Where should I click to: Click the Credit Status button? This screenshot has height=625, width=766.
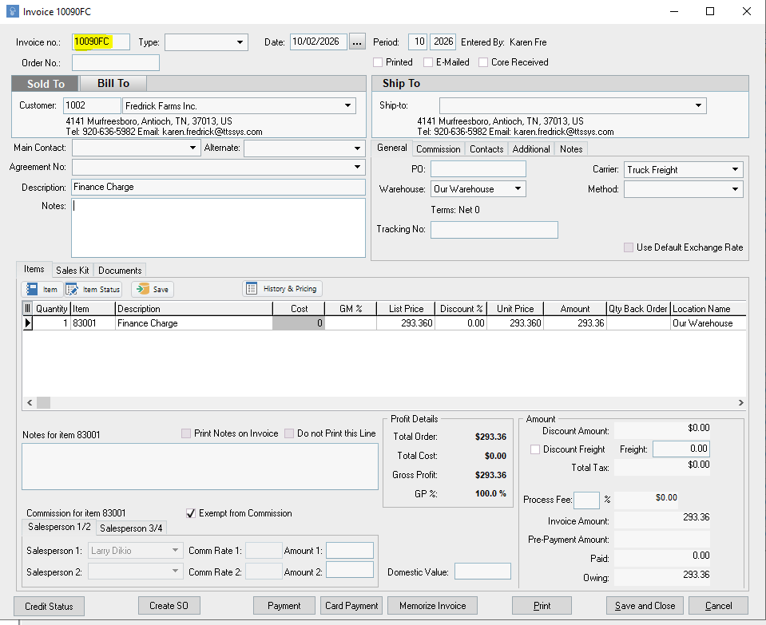tap(49, 606)
